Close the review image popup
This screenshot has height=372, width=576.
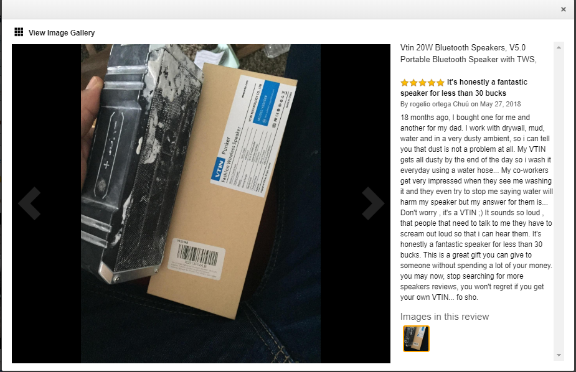pos(563,9)
